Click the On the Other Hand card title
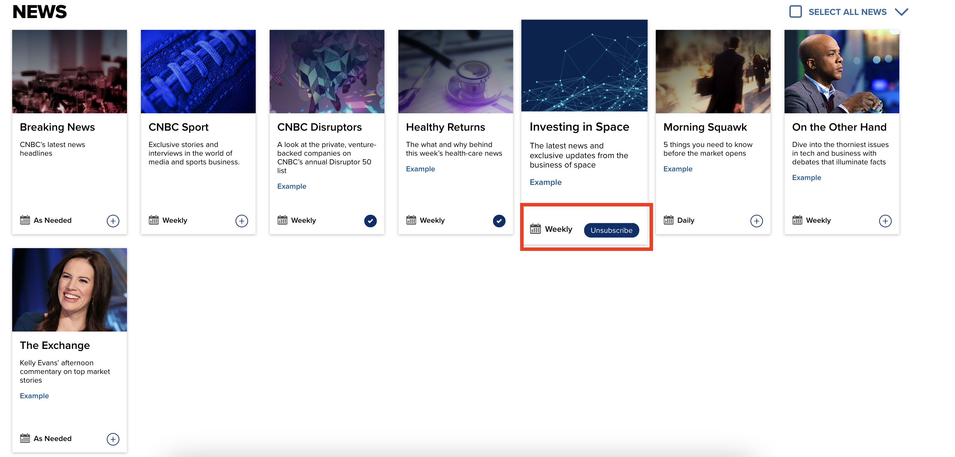This screenshot has height=457, width=955. pos(839,127)
